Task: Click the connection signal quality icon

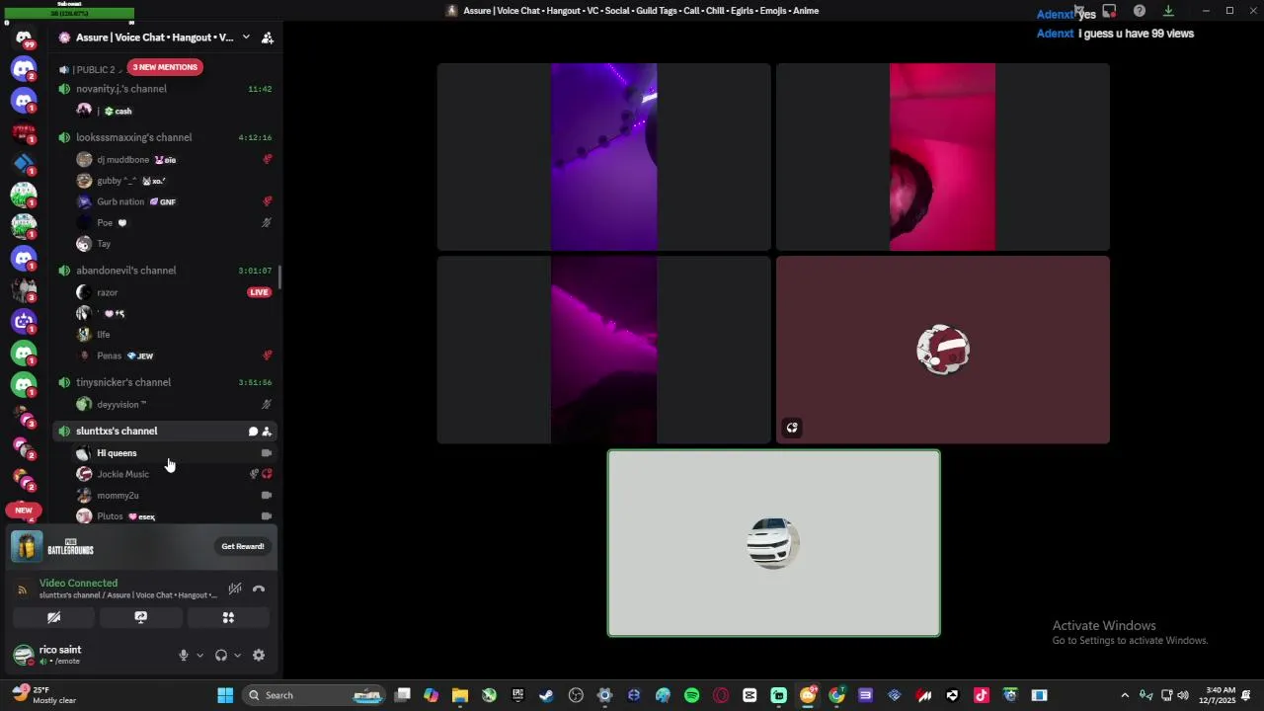Action: click(x=22, y=590)
